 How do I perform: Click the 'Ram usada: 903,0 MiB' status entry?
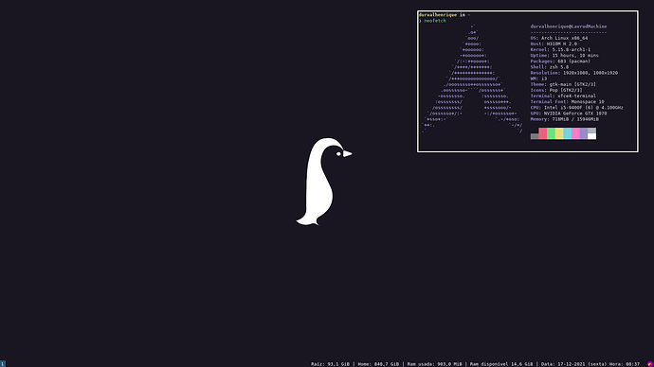[x=434, y=364]
